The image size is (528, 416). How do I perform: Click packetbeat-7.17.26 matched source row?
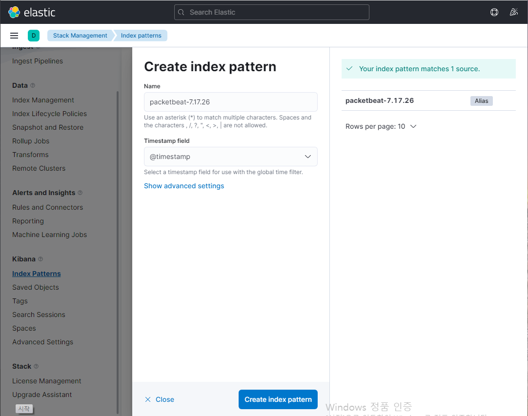(428, 100)
